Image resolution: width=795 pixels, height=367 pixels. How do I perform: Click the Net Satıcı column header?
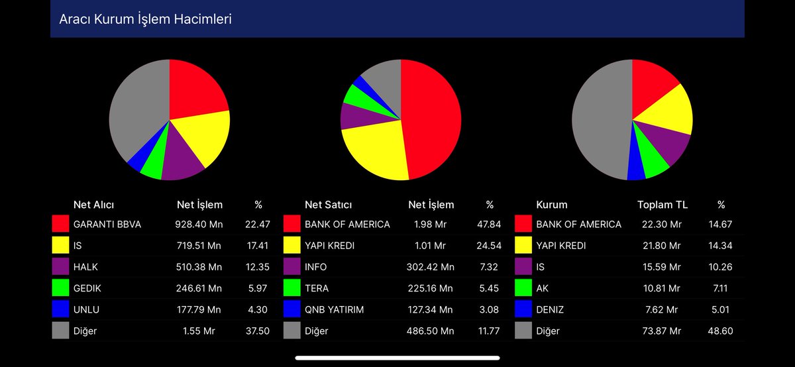(329, 205)
